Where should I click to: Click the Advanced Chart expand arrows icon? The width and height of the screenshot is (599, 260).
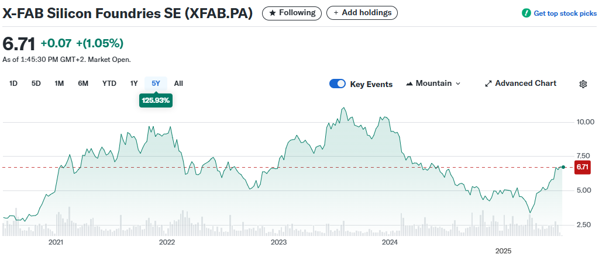[x=488, y=84]
